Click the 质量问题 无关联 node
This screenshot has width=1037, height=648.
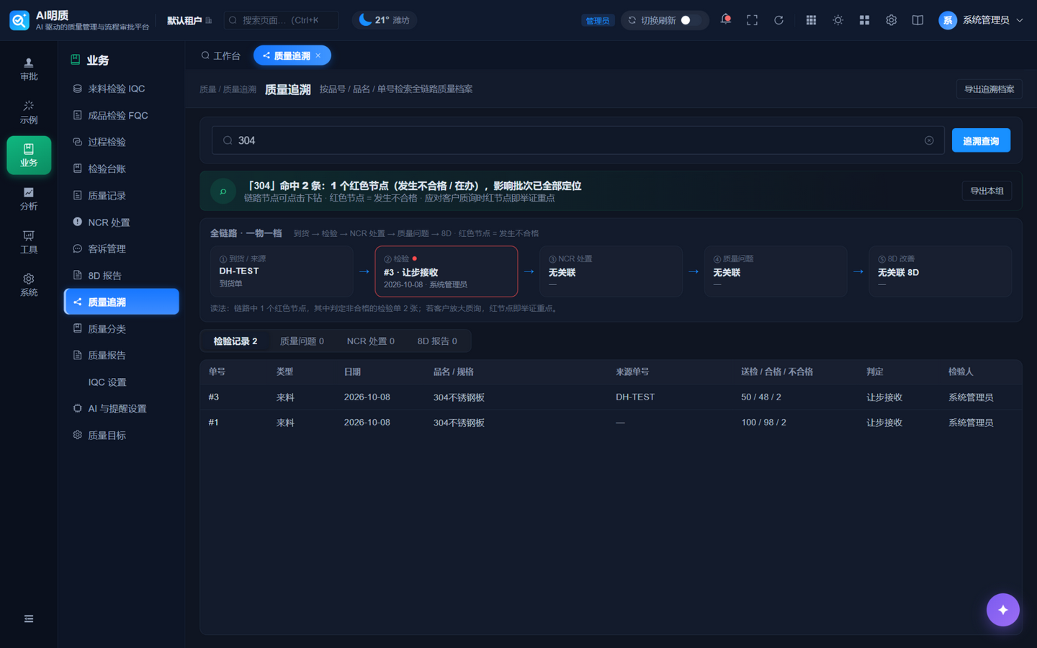coord(776,271)
